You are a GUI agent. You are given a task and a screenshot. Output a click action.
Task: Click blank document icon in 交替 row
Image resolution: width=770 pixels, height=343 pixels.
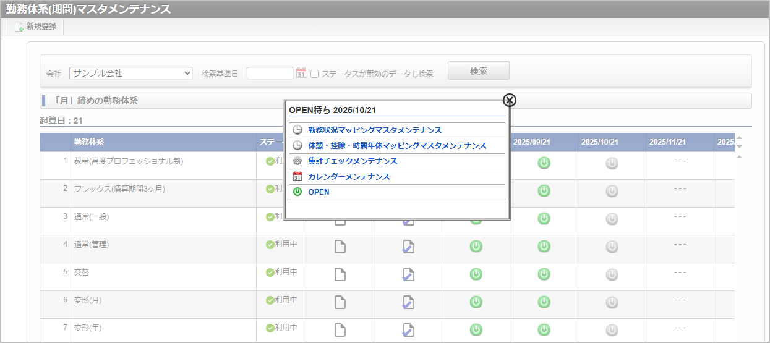340,274
